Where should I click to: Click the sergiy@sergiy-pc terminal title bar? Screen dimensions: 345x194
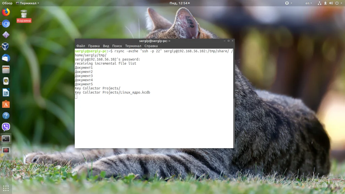(x=154, y=41)
